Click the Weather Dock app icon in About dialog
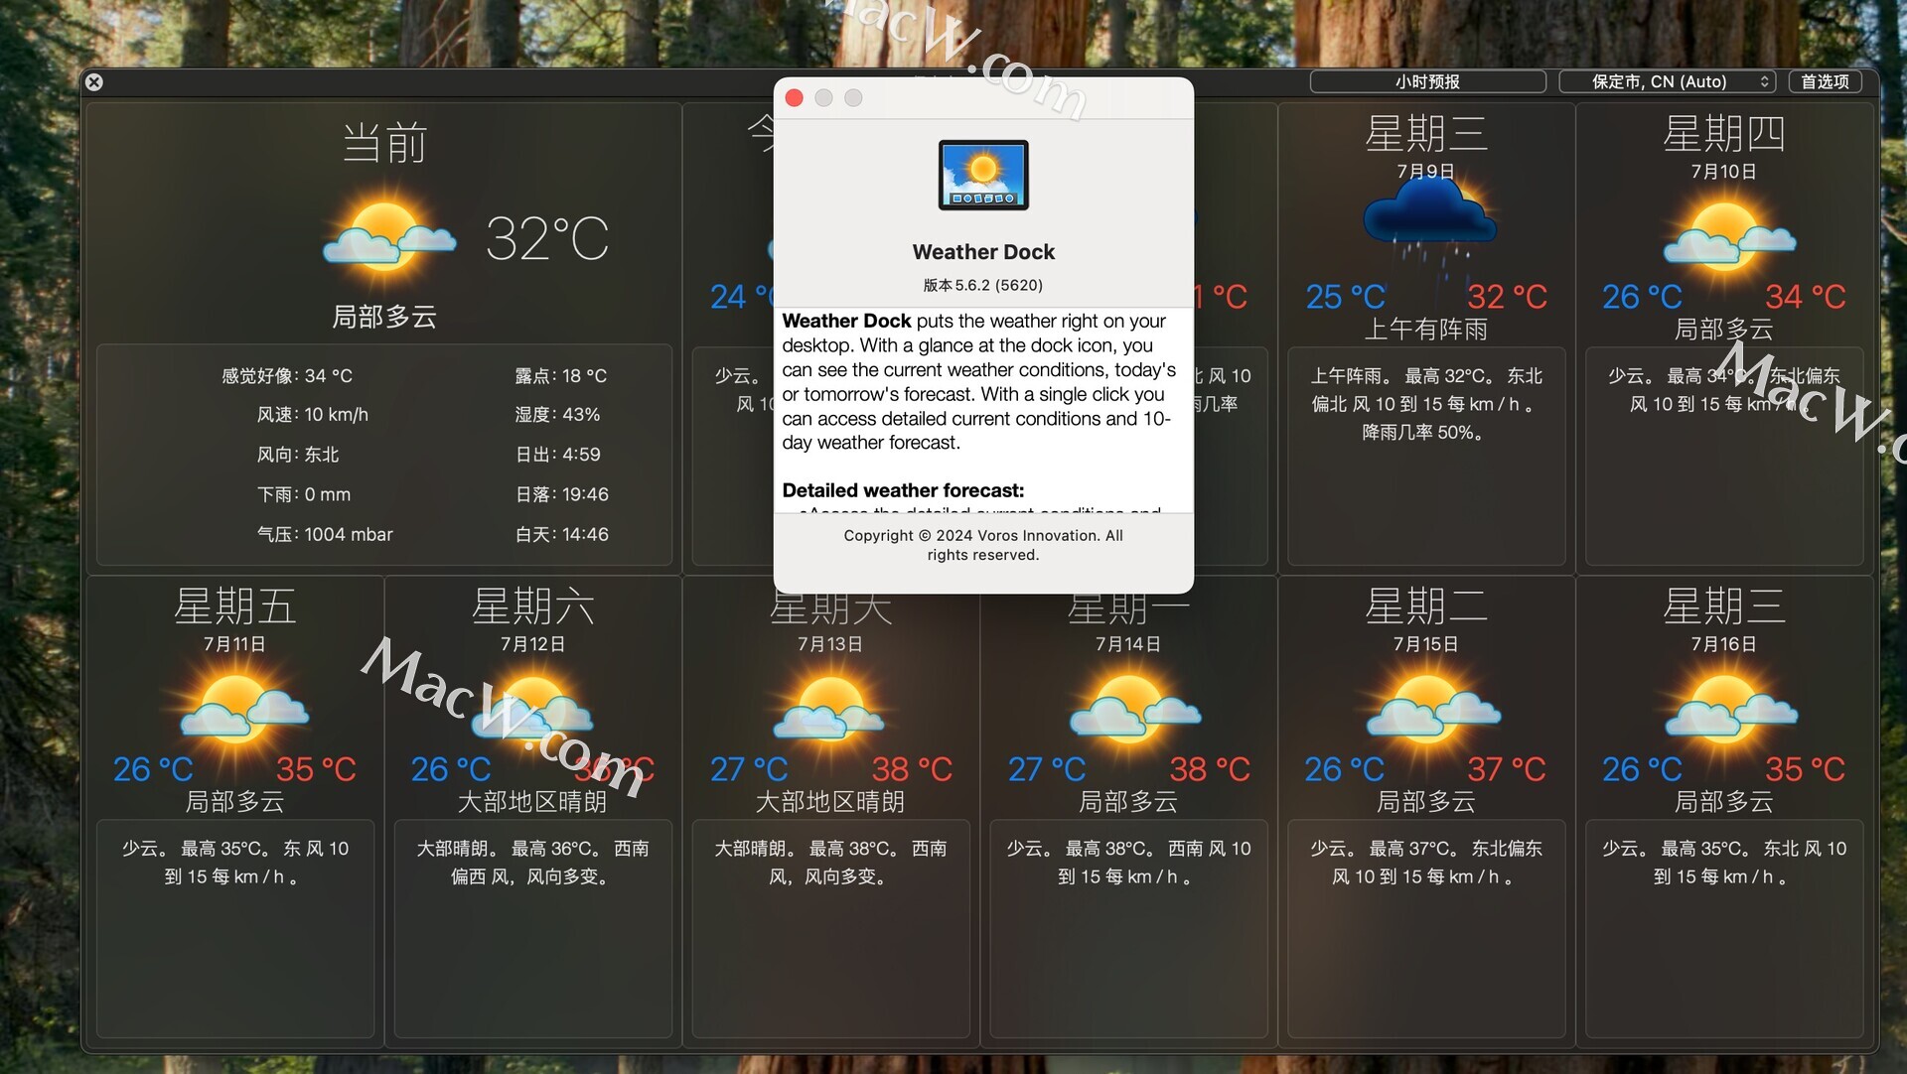Image resolution: width=1907 pixels, height=1074 pixels. coord(983,175)
